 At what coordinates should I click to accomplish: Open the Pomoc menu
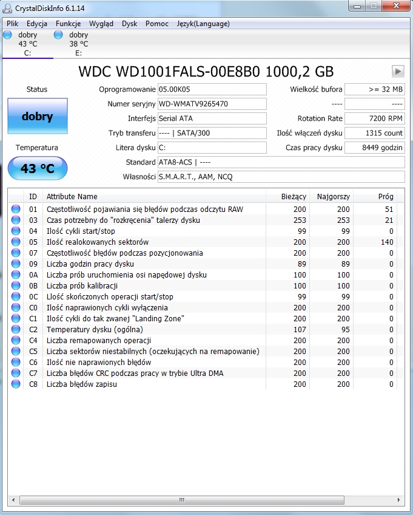(x=157, y=24)
